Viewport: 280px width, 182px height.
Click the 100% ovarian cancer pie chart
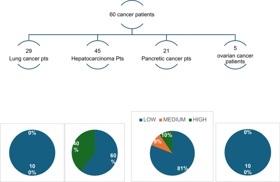248,152
